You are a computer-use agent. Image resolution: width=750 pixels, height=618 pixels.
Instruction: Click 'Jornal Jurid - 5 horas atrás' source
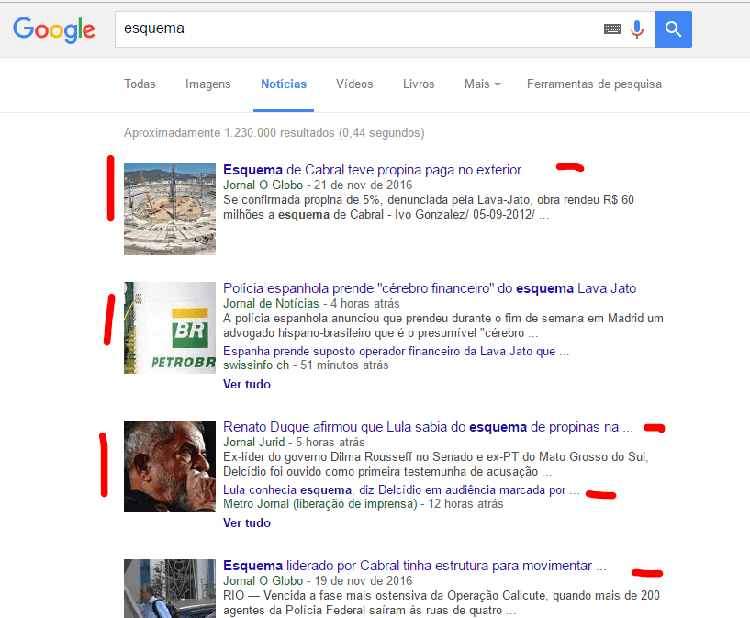click(x=294, y=443)
